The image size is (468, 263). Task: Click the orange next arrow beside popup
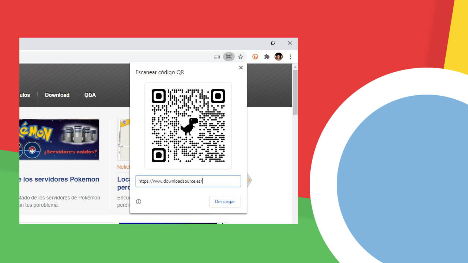click(x=250, y=180)
